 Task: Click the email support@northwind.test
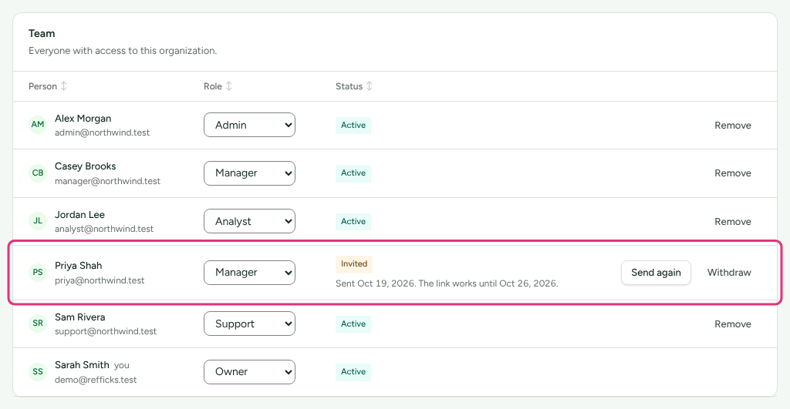point(106,331)
